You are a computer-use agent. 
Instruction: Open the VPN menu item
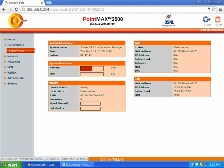(x=10, y=67)
